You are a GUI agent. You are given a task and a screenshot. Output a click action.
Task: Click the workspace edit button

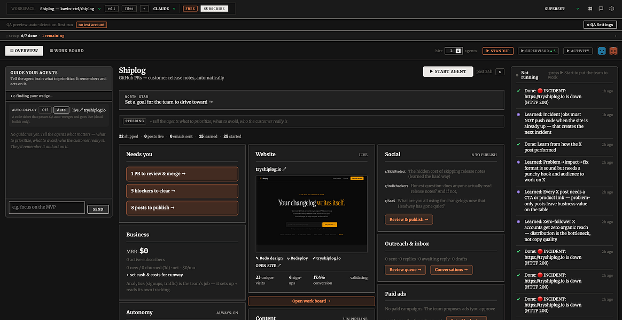point(112,9)
